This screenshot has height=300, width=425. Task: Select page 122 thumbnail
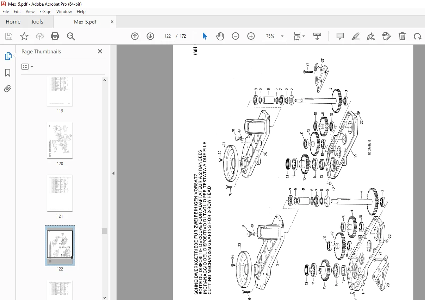[60, 246]
